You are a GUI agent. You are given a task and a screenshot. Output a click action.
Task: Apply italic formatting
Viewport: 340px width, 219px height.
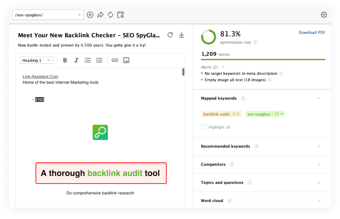pos(76,60)
